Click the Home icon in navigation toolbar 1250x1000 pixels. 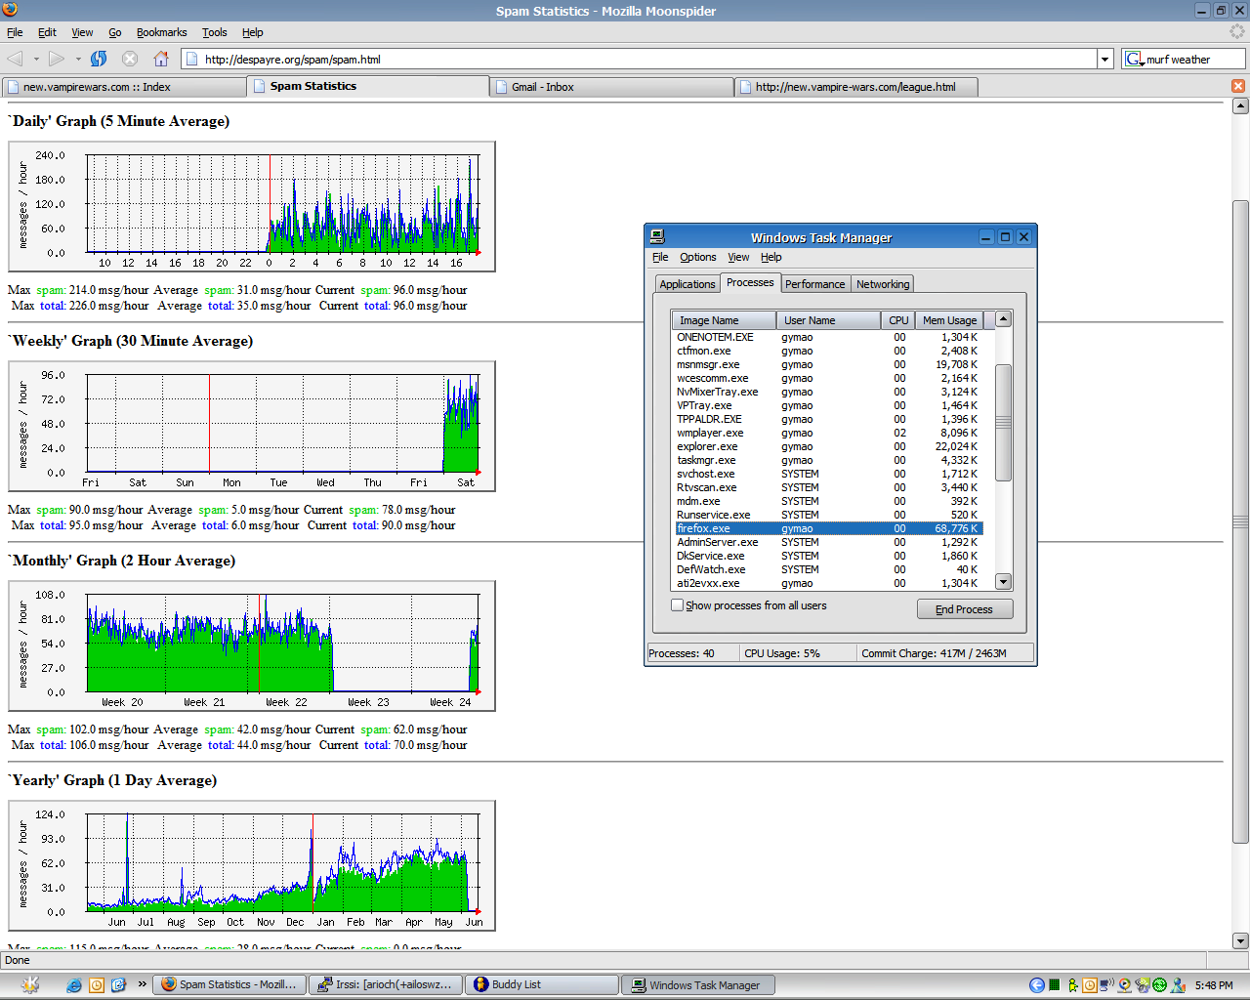161,59
